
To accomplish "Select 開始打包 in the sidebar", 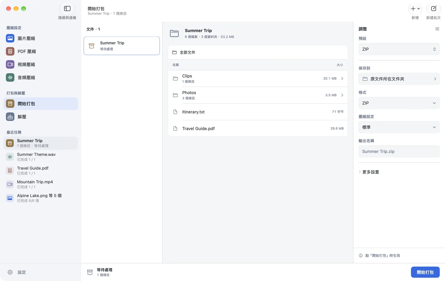I will tap(41, 104).
